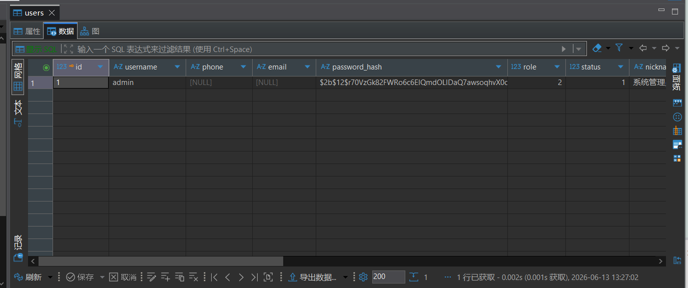This screenshot has height=288, width=688.
Task: Delete the current row icon
Action: (194, 277)
